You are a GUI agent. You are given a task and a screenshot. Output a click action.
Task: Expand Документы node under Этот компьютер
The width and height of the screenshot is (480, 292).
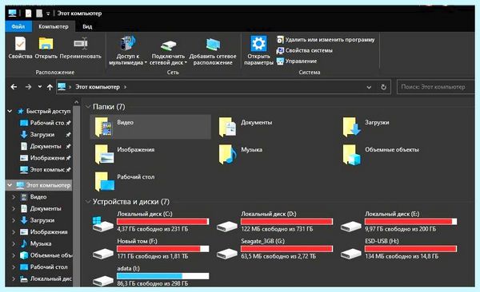14,208
